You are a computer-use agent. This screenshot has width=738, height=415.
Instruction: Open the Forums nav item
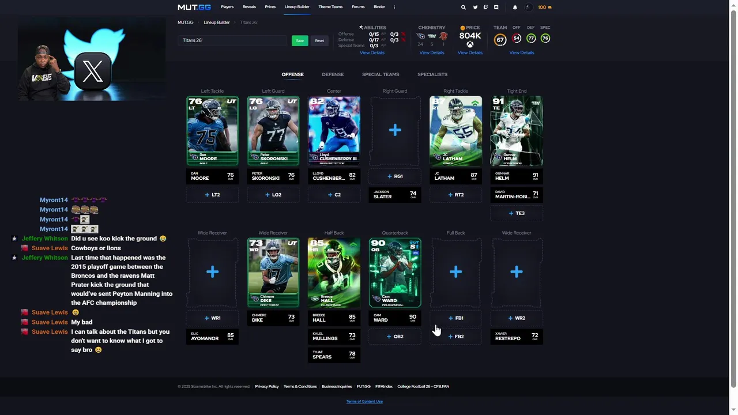click(x=358, y=7)
